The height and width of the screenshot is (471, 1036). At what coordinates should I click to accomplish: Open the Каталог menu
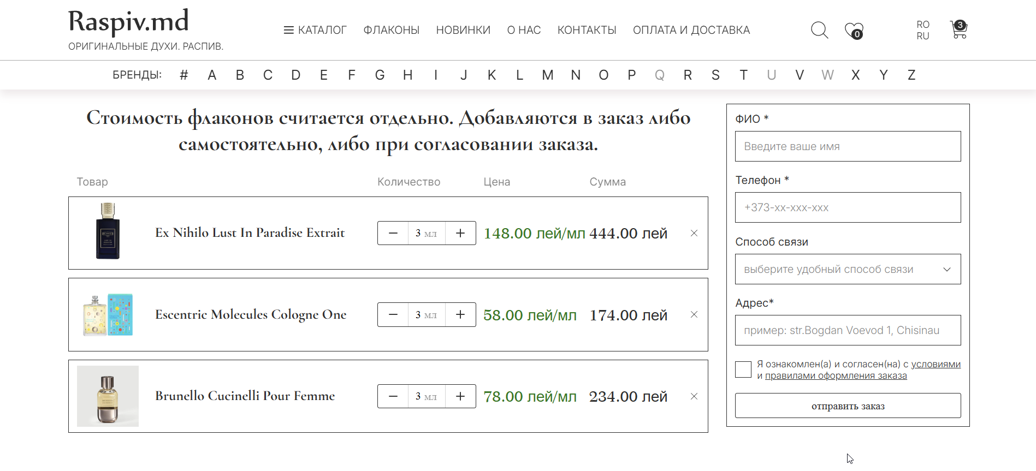[315, 30]
